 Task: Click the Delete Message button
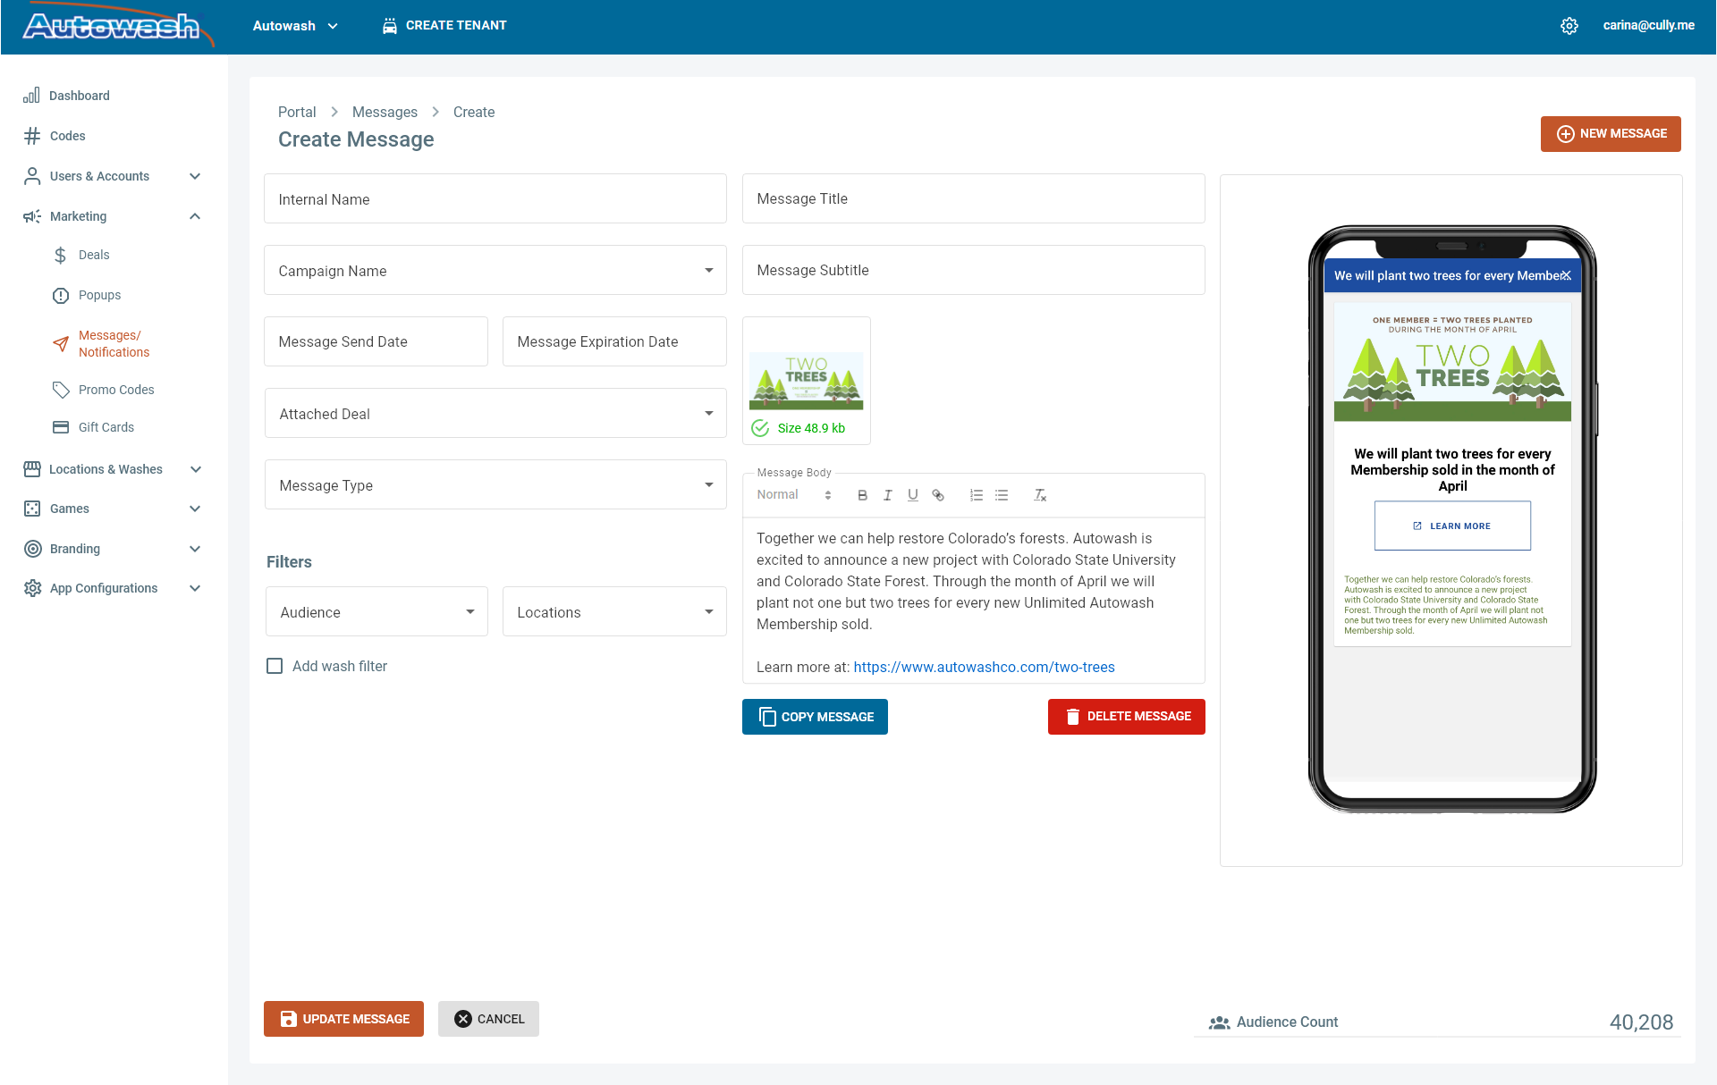click(x=1127, y=717)
